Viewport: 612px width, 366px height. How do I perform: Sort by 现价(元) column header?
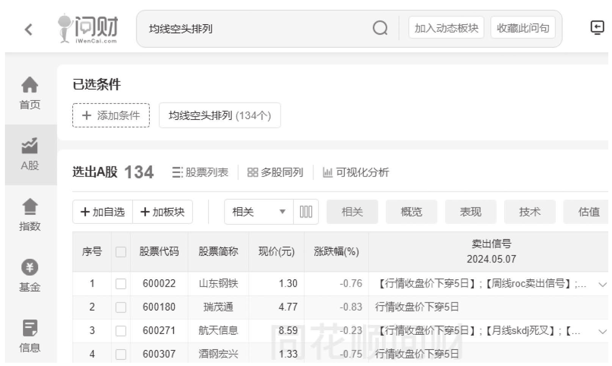(276, 251)
